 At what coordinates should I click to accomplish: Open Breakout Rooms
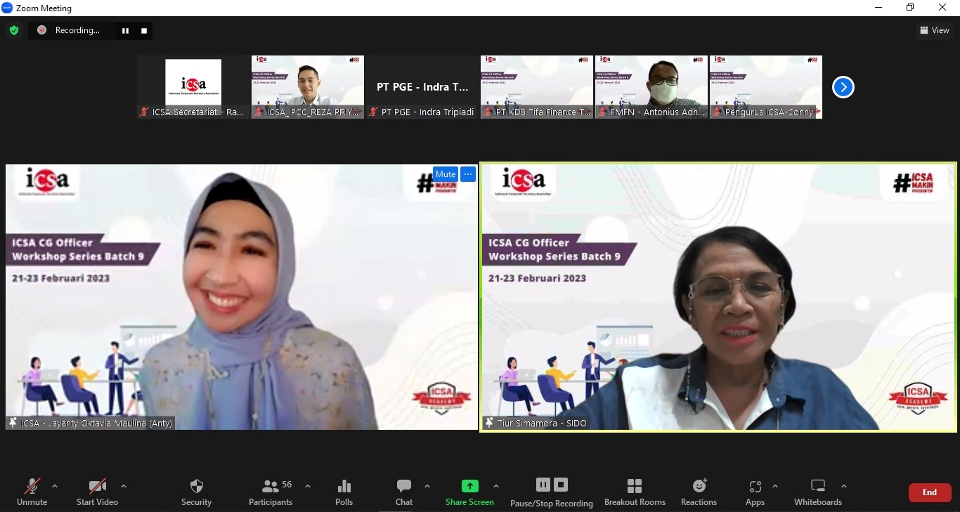(x=635, y=486)
